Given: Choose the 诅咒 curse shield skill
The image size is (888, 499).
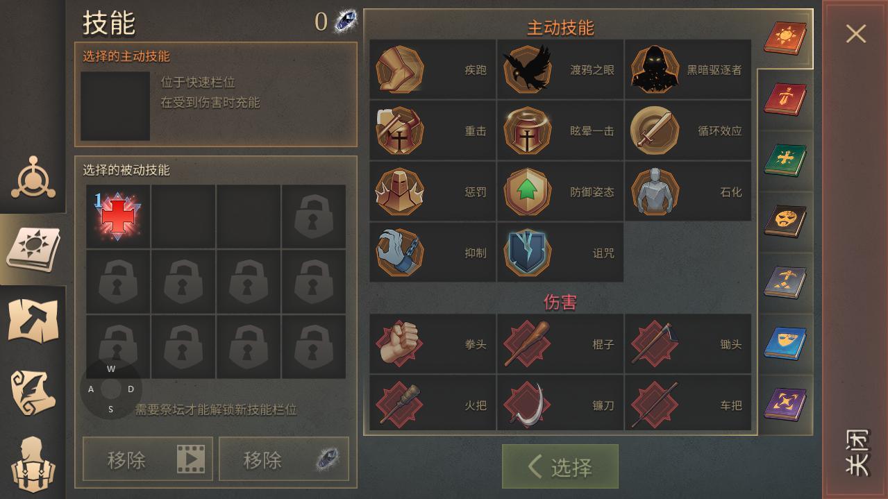Looking at the screenshot, I should 560,253.
